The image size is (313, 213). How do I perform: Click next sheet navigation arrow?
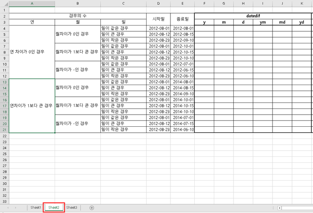15,208
